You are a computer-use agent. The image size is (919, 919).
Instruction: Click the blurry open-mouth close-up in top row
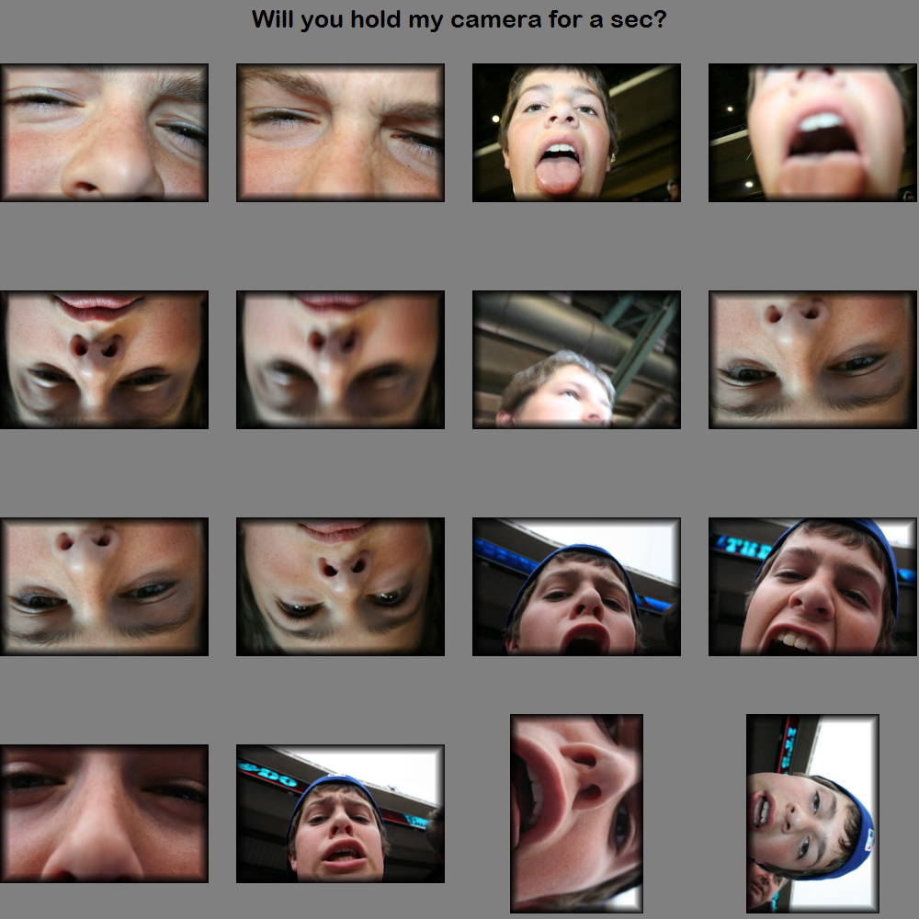click(812, 132)
